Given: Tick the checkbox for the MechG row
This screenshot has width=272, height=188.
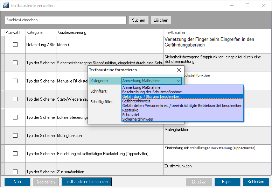Looking at the screenshot, I should [15, 45].
